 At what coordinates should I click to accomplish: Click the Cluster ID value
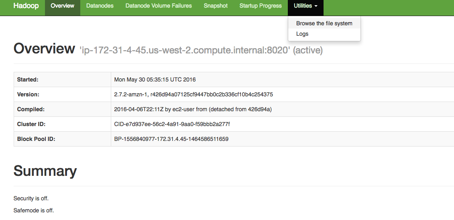pyautogui.click(x=172, y=124)
